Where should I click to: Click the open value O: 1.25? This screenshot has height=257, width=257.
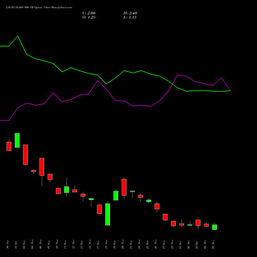[x=89, y=17]
